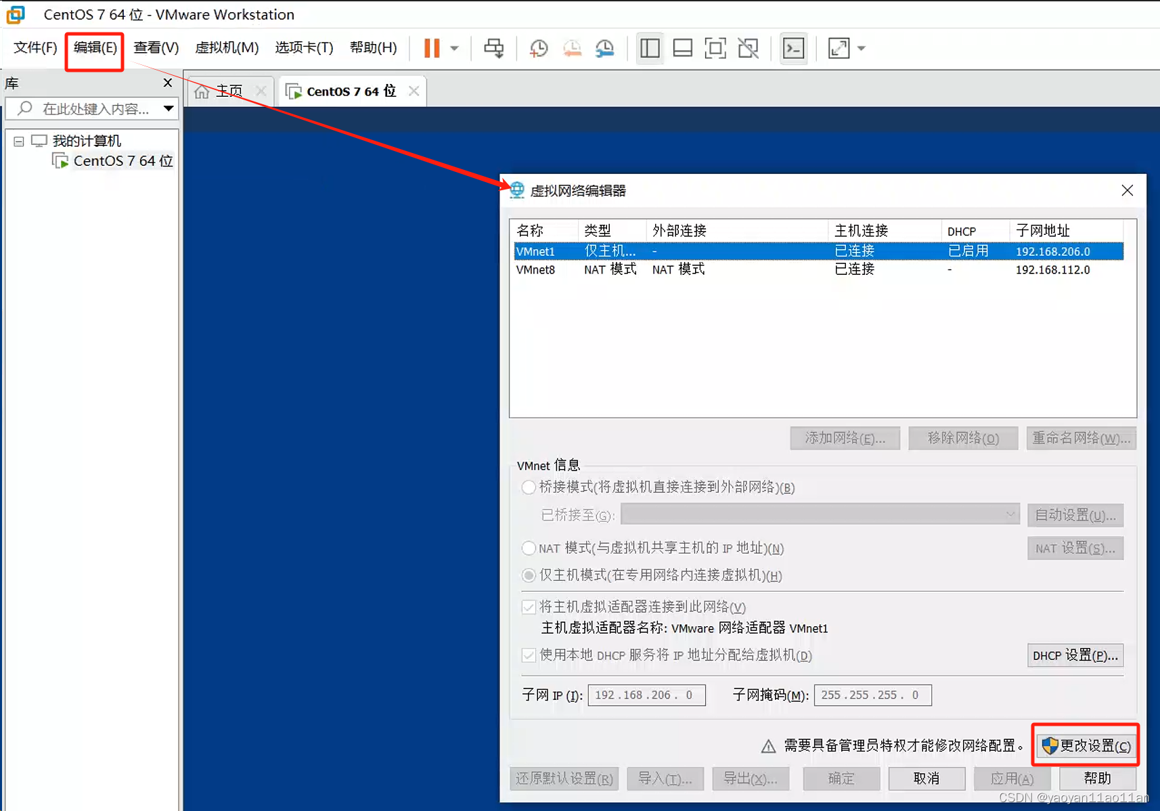The image size is (1160, 811).
Task: Open the 已桥接至 combo box
Action: (x=820, y=514)
